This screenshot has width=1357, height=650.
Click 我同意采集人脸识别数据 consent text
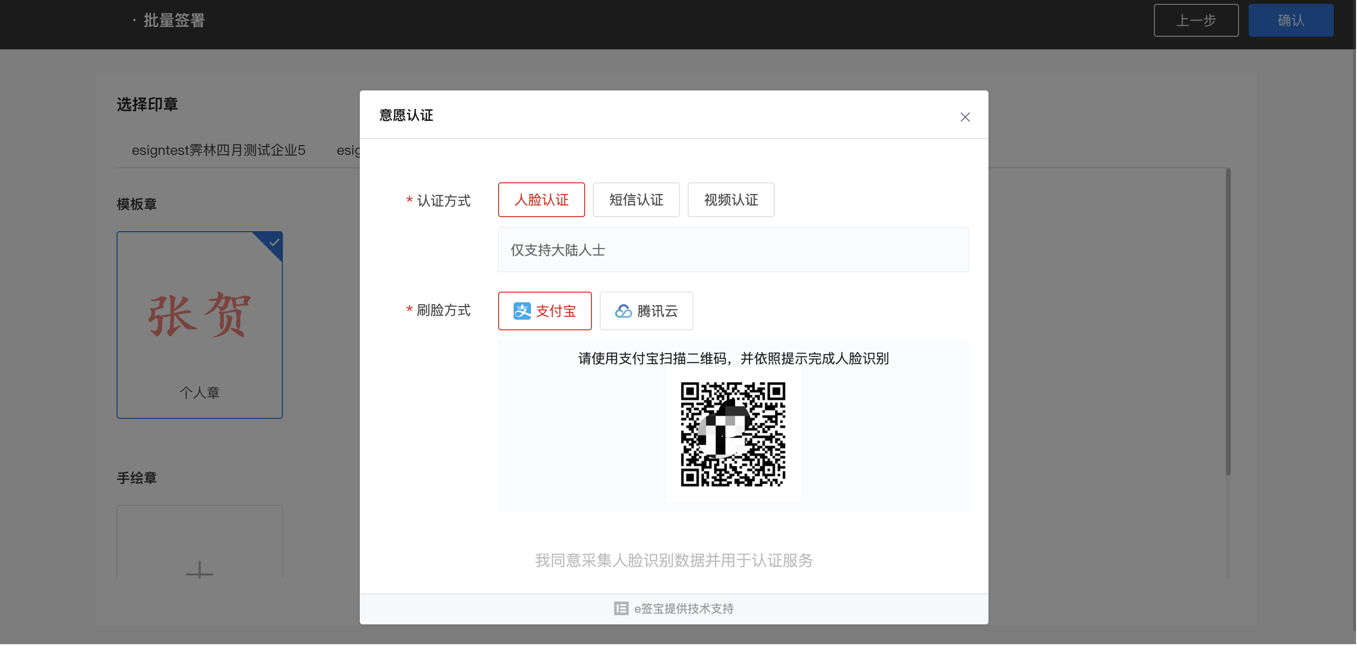674,560
